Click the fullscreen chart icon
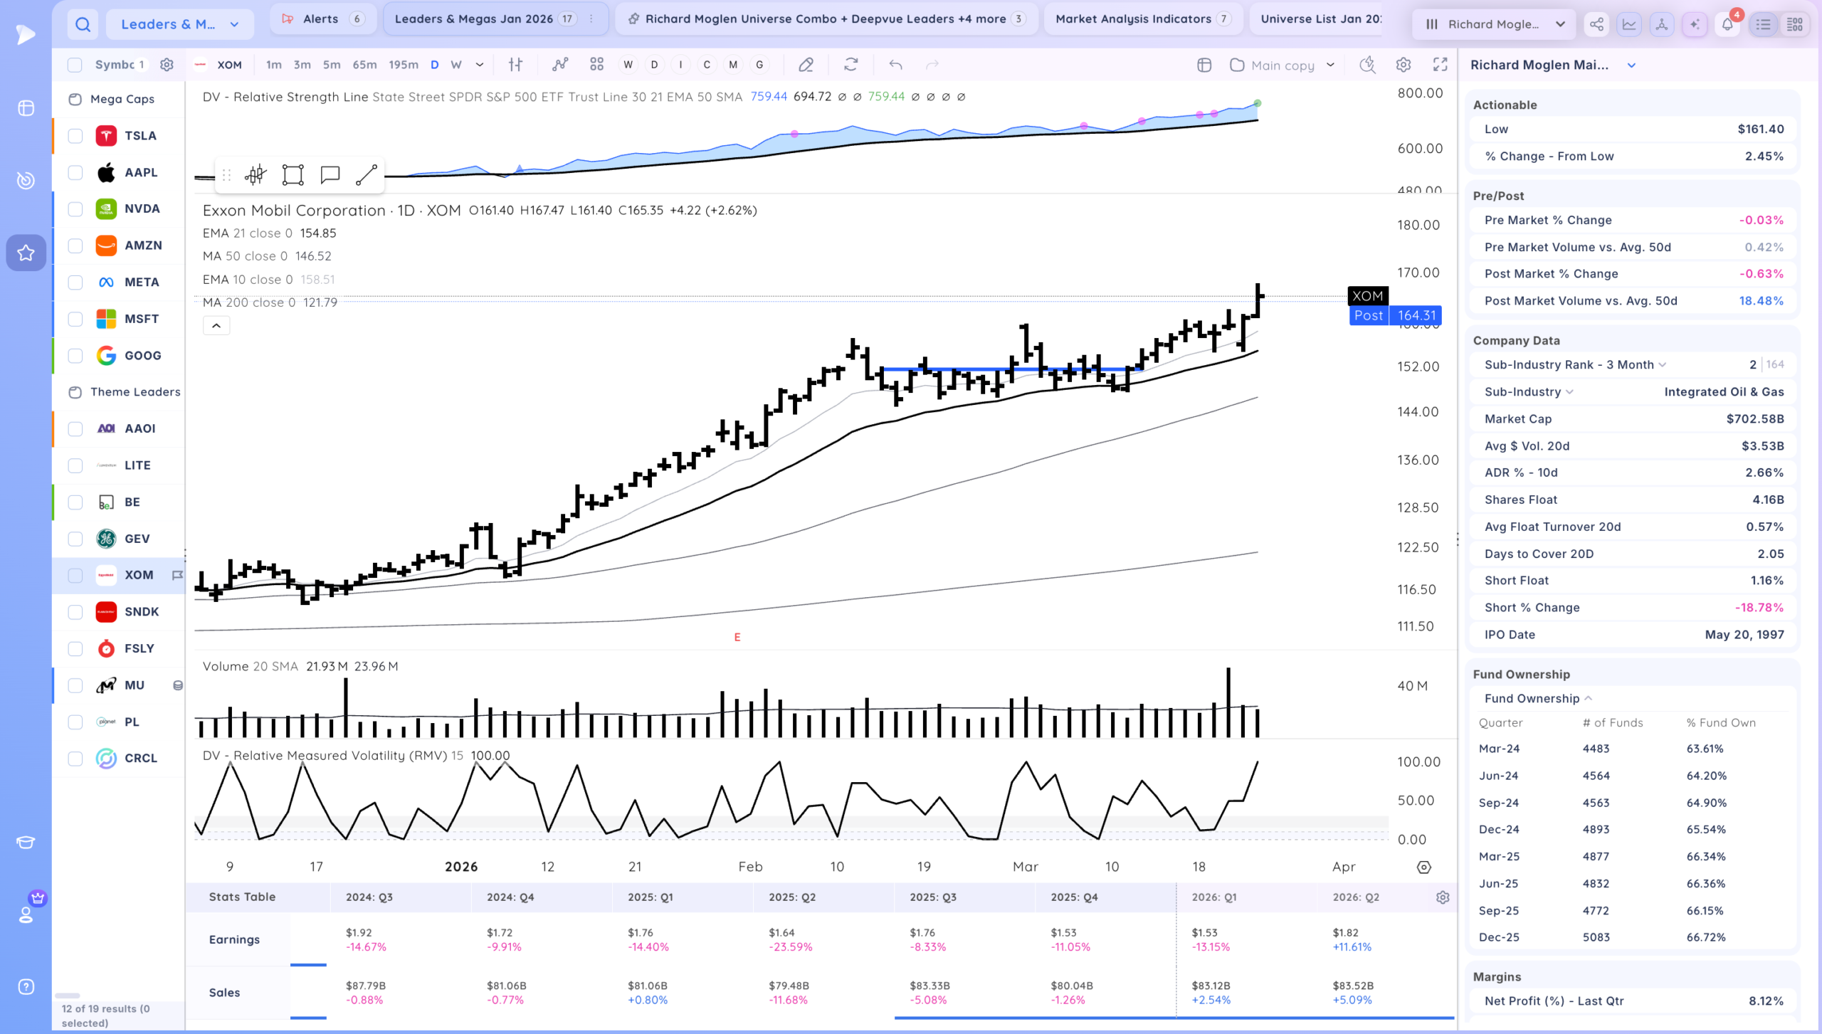Screen dimensions: 1822x1034 click(x=1440, y=65)
